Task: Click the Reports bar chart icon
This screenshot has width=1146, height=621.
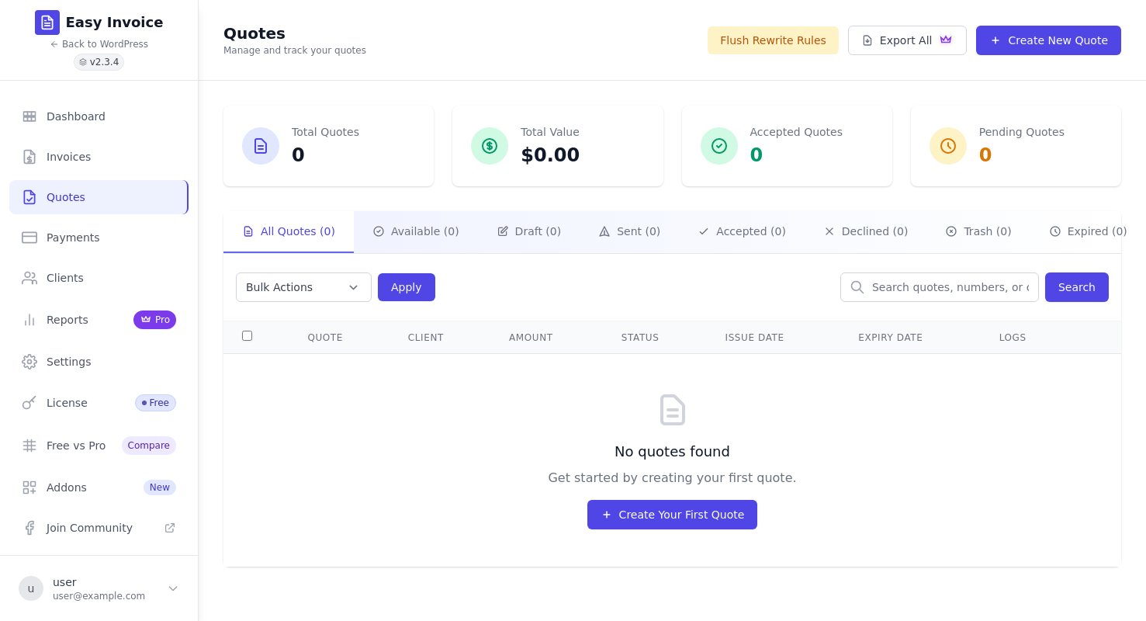Action: (29, 320)
